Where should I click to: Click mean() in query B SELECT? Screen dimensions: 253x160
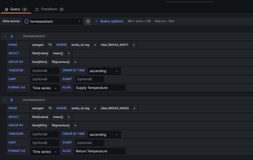[58, 117]
